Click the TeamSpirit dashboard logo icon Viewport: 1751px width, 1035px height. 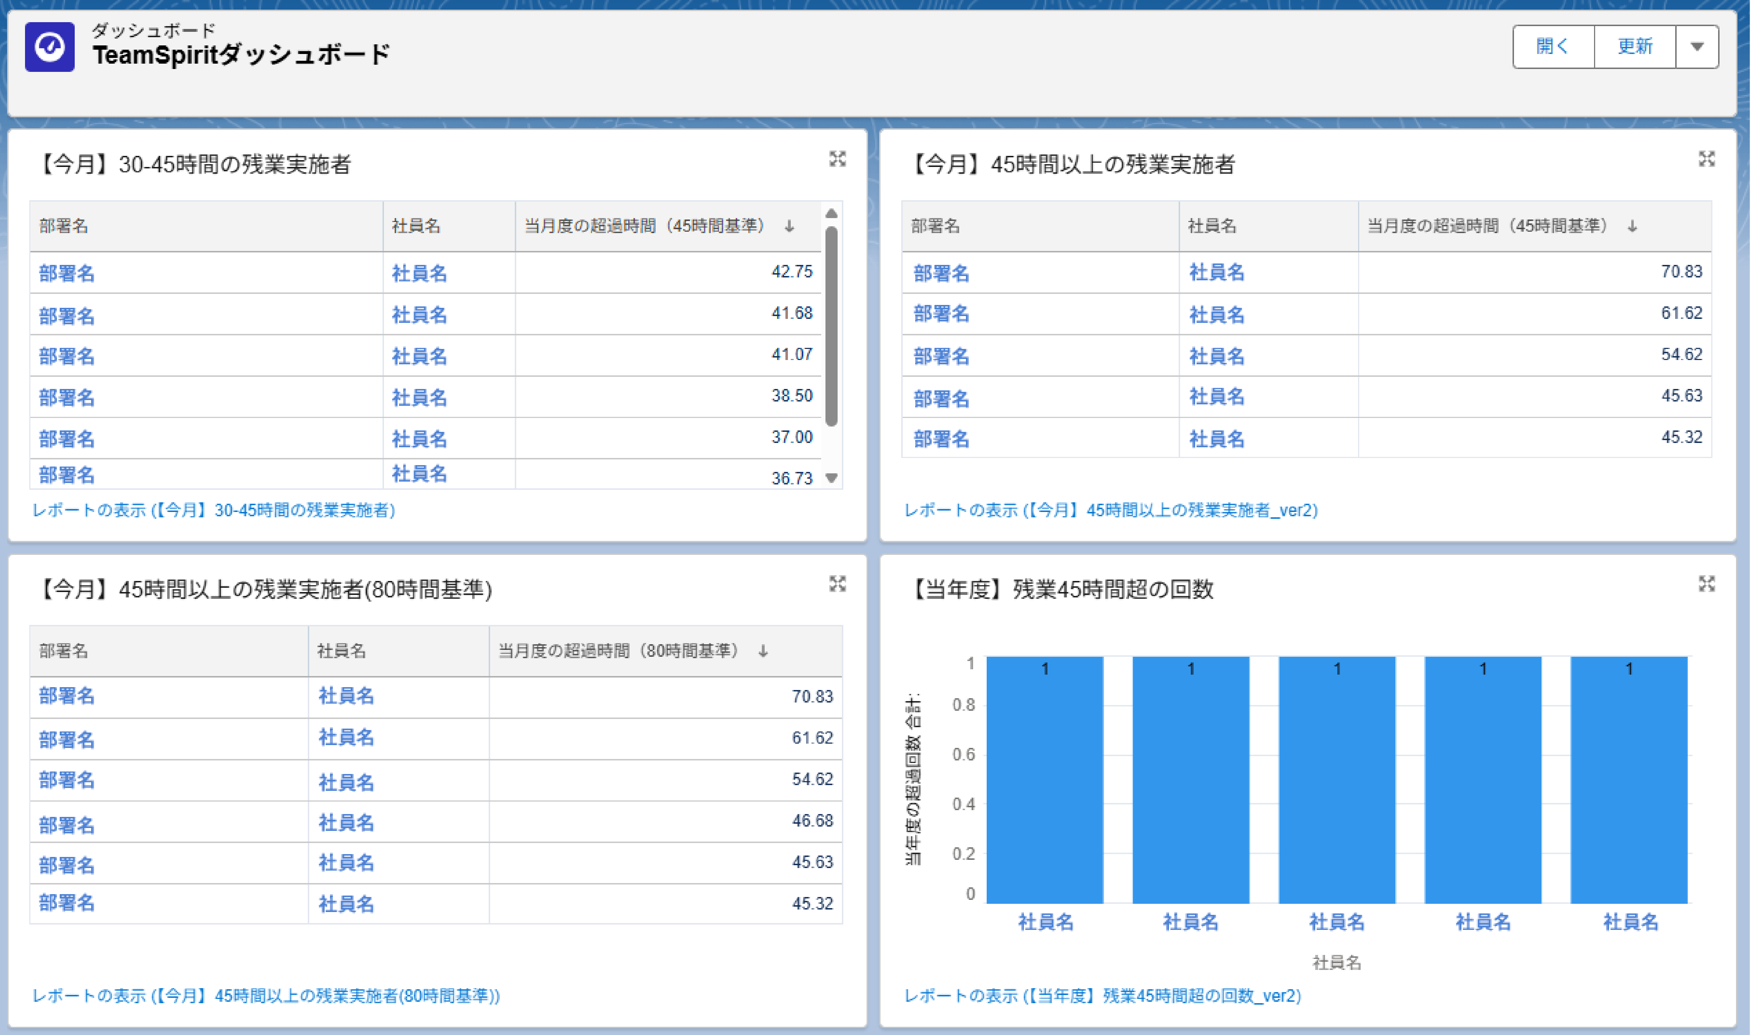click(49, 47)
